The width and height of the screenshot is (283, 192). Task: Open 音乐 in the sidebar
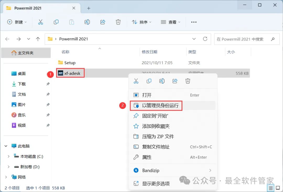click(x=22, y=115)
